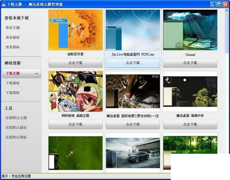230x180 pixels.
Task: Open 查看主题 in the sidebar
Action: coord(12,28)
